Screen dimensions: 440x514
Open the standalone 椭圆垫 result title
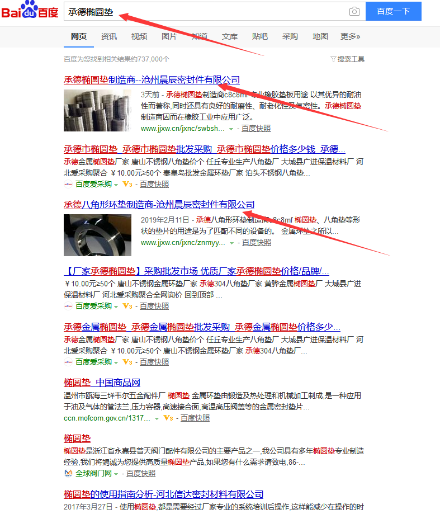pyautogui.click(x=77, y=438)
